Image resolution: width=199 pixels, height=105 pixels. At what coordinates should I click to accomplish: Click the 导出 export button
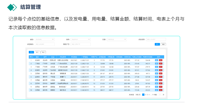pos(43,52)
